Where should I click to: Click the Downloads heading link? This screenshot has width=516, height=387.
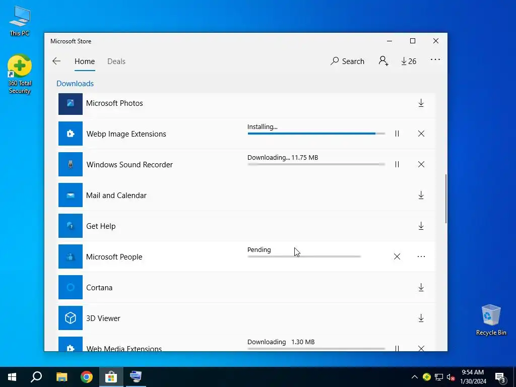[75, 84]
